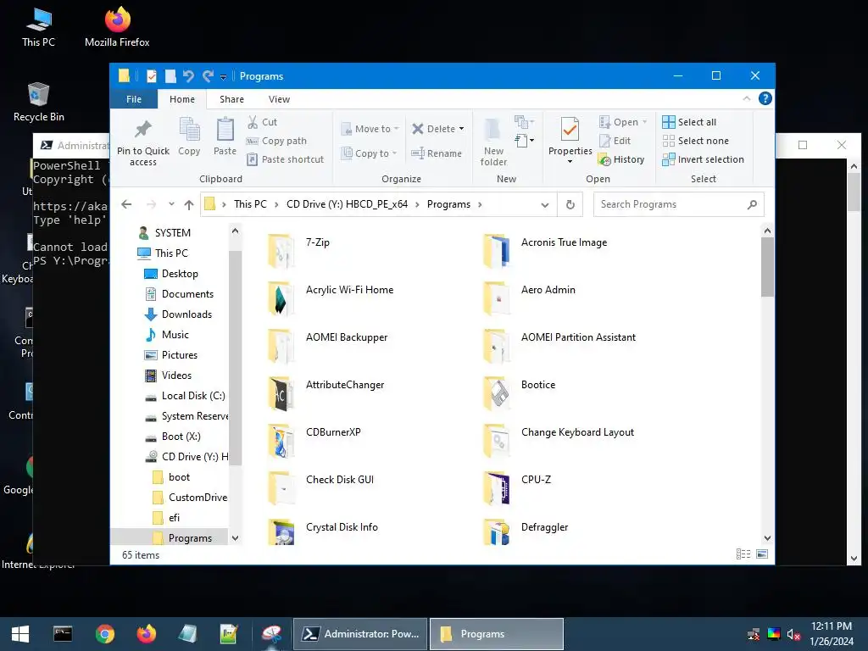Open Mozilla Firefox desktop shortcut
This screenshot has width=868, height=651.
(117, 27)
